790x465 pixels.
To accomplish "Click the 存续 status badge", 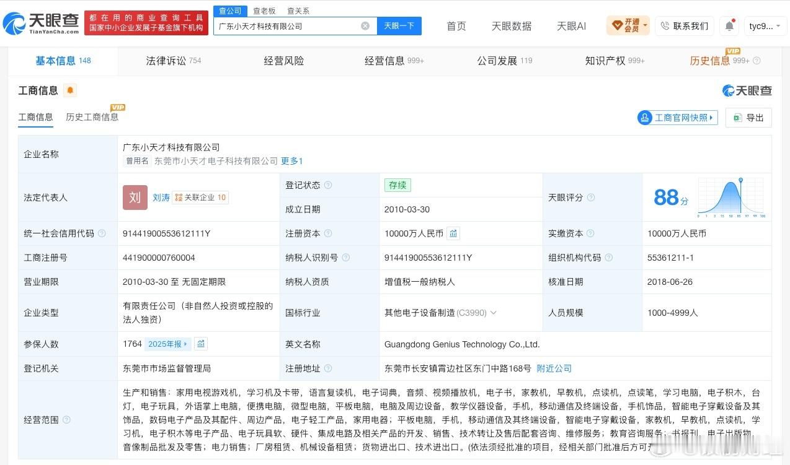I will pyautogui.click(x=397, y=185).
